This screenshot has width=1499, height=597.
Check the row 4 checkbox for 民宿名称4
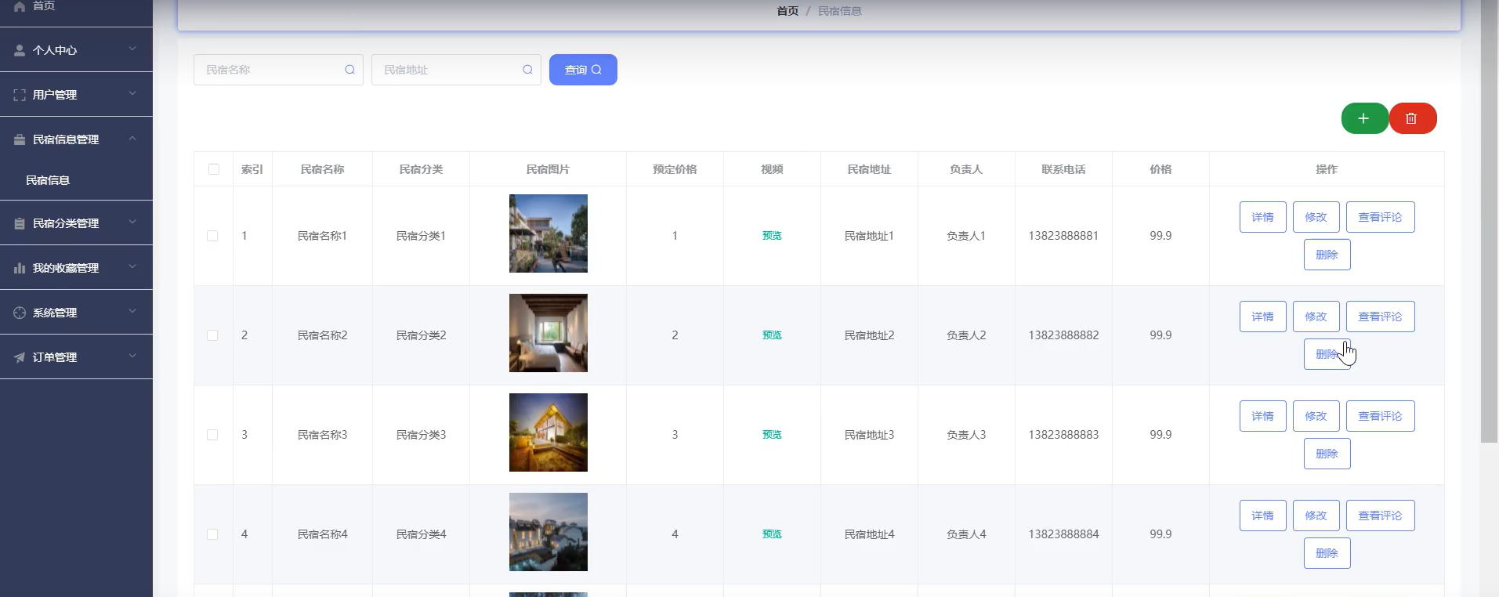point(212,534)
